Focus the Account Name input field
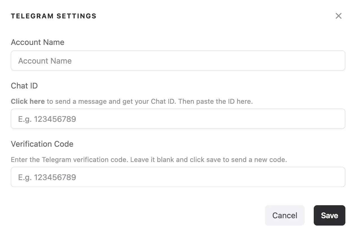The image size is (355, 238). [178, 60]
